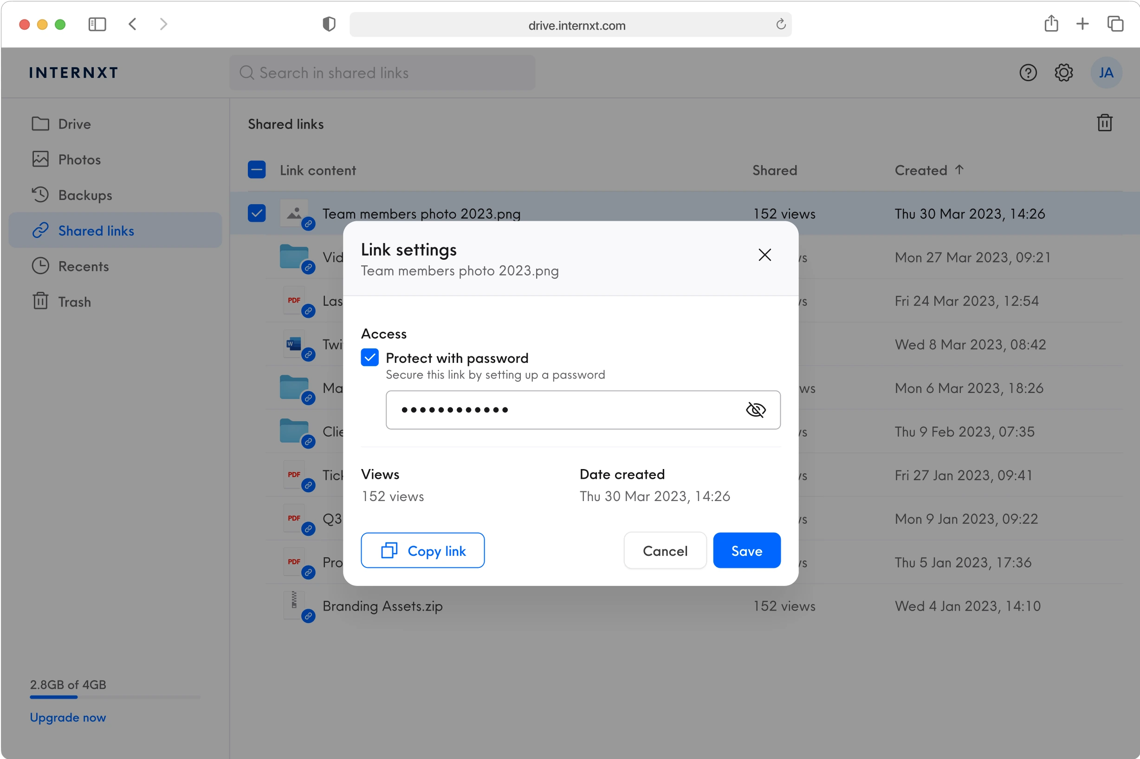Screen dimensions: 1140x759
Task: Open Trash in the sidebar
Action: tap(74, 302)
